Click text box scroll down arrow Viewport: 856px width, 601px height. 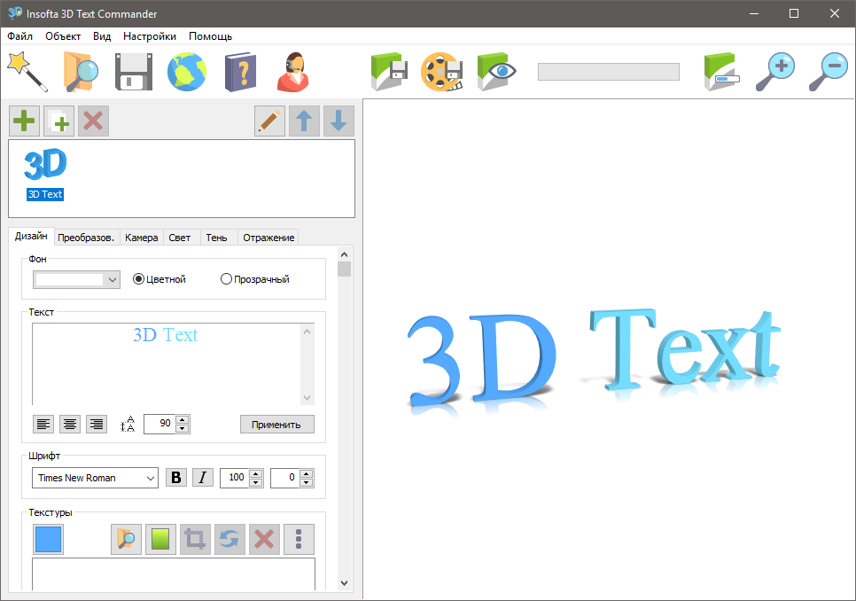pos(307,398)
